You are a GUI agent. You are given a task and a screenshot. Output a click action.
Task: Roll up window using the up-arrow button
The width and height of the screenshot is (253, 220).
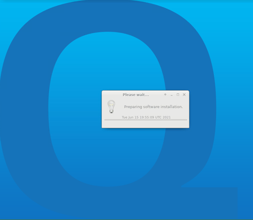point(165,95)
